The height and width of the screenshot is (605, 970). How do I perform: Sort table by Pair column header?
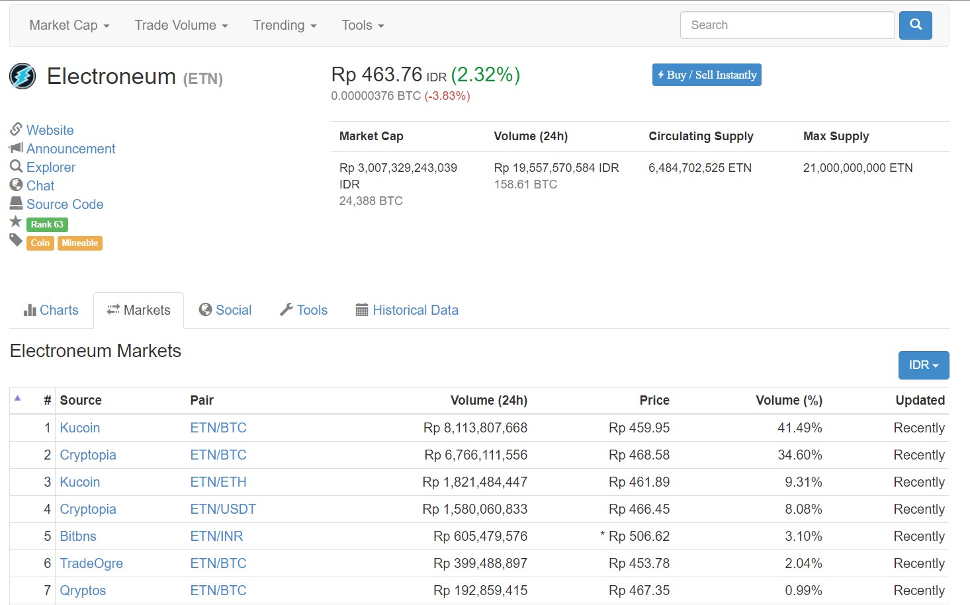(202, 400)
